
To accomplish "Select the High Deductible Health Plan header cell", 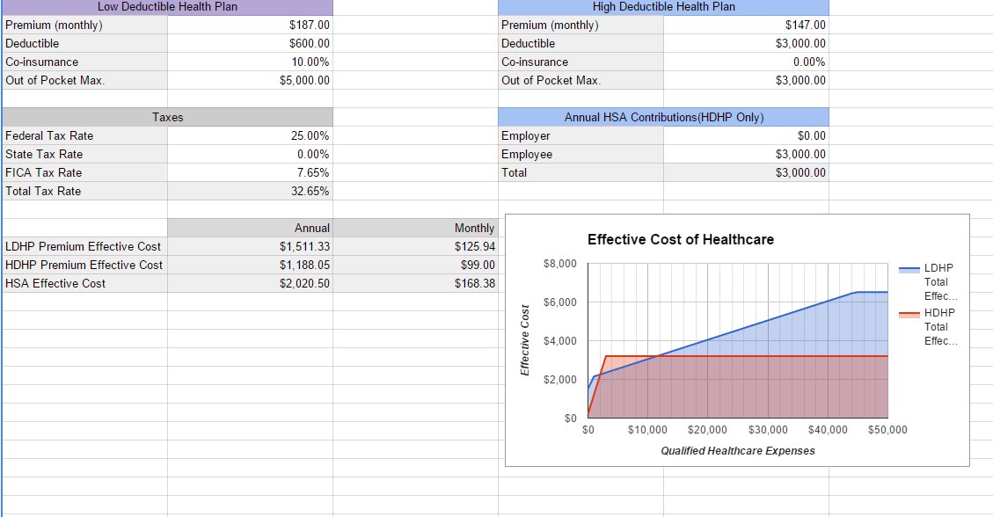I will pyautogui.click(x=663, y=6).
